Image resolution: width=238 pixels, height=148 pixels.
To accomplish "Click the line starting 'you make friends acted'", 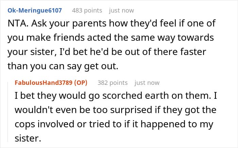I will [x=110, y=38].
